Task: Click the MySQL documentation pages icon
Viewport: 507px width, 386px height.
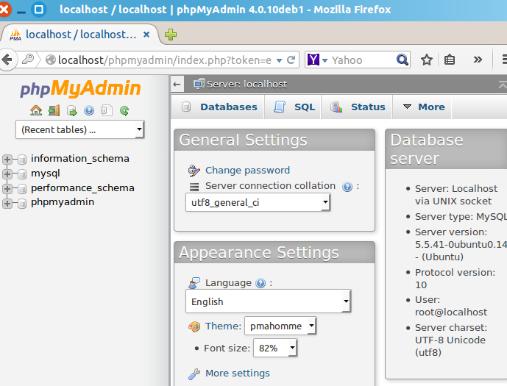Action: pyautogui.click(x=107, y=110)
